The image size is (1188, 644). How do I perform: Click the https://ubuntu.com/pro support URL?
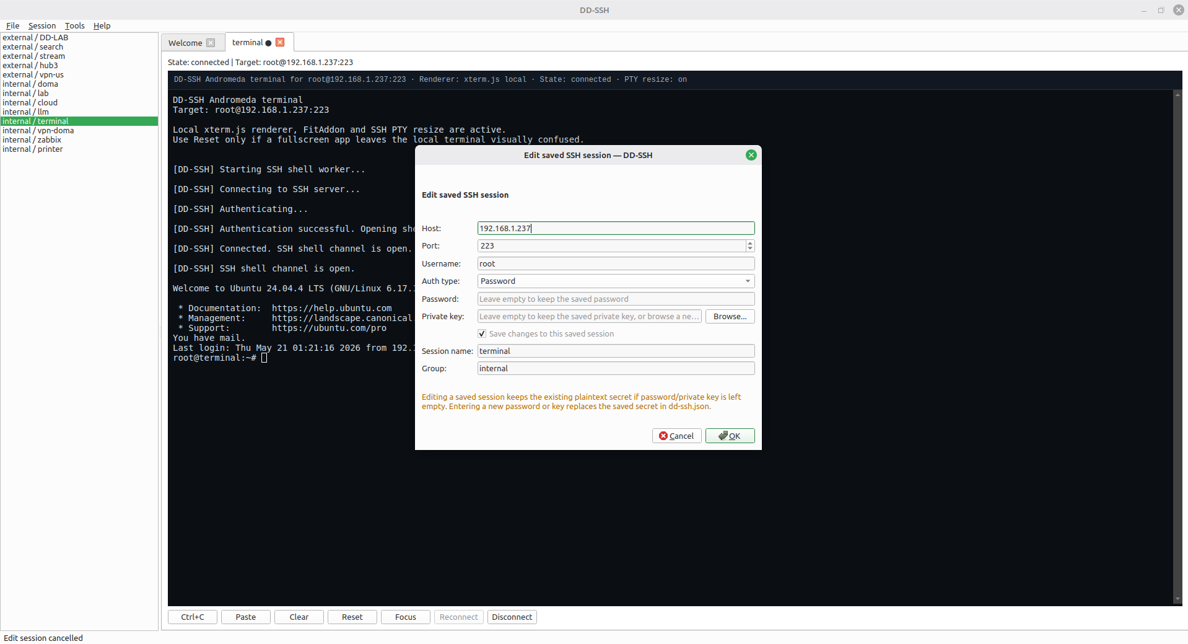tap(329, 328)
